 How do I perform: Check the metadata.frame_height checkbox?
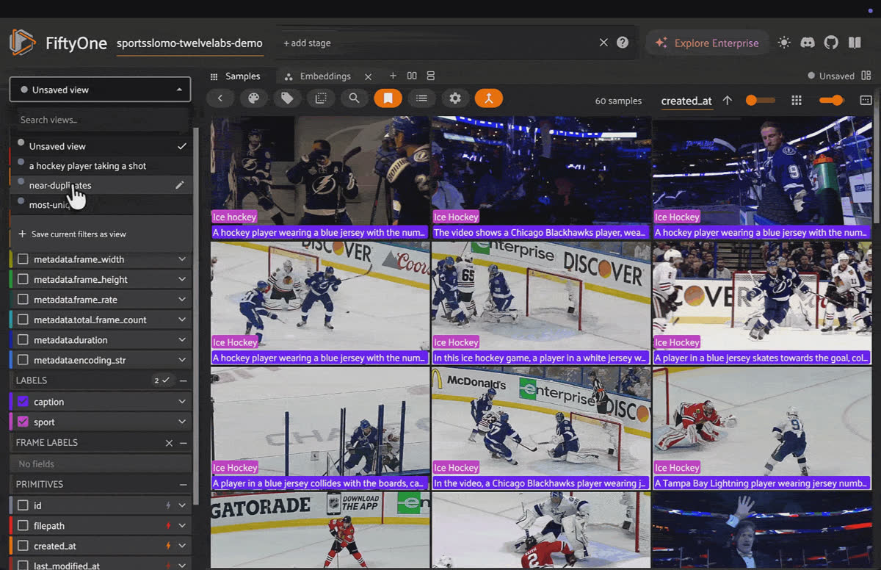click(x=23, y=279)
